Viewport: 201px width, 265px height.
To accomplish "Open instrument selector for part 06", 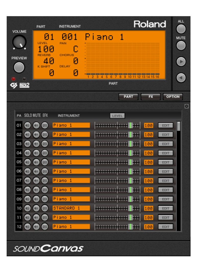I will point(71,171).
